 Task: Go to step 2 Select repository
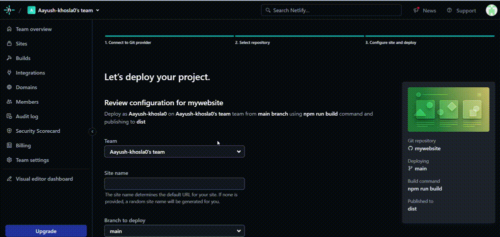click(252, 42)
